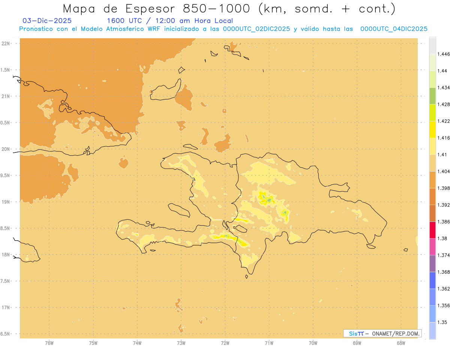Select the 1.374–1.38 pink legend swatch
Screen dimensions: 450x348
(432, 247)
